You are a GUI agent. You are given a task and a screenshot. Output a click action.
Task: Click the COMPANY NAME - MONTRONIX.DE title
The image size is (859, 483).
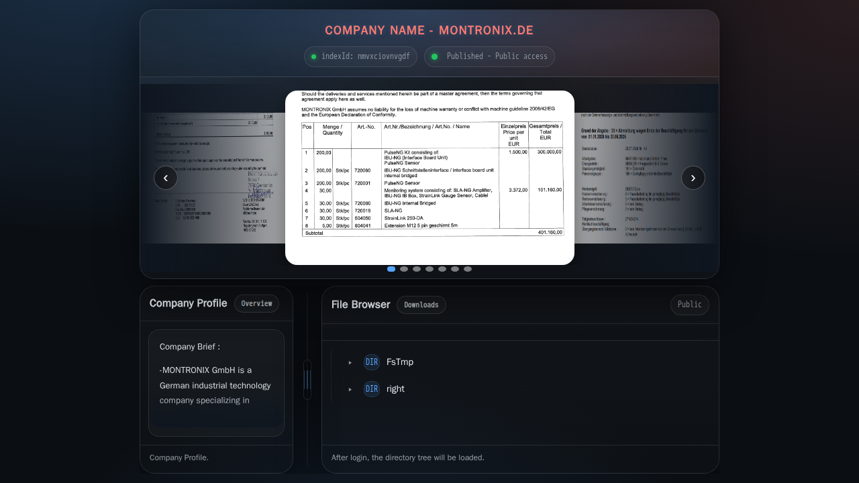pyautogui.click(x=429, y=31)
